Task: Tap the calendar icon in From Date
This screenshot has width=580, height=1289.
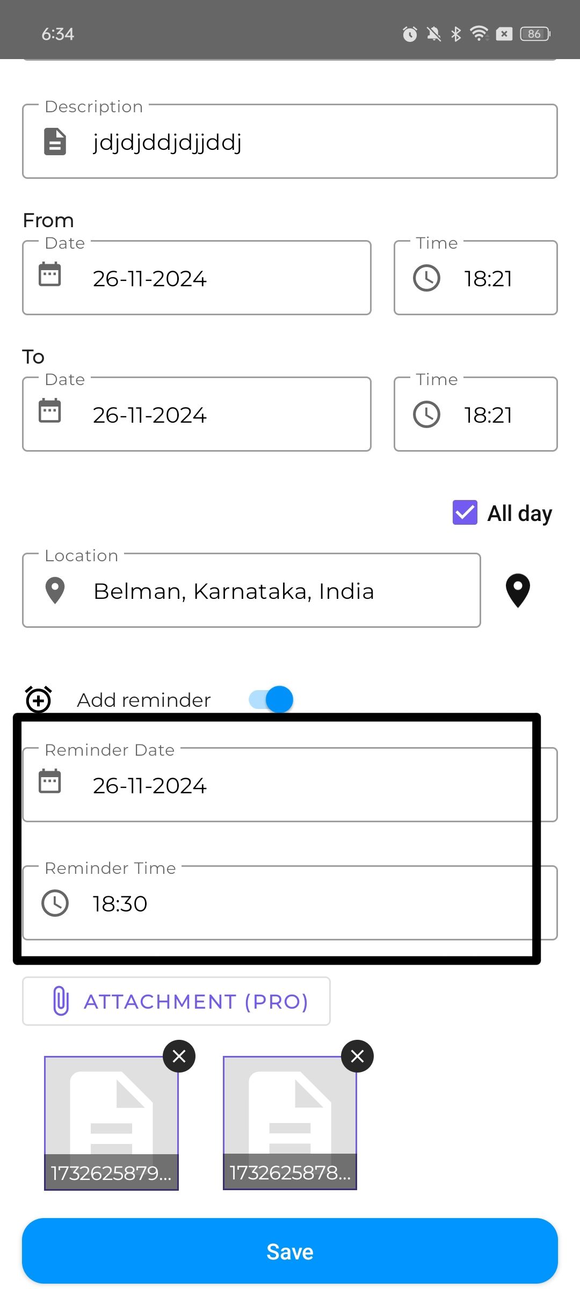Action: click(x=50, y=274)
